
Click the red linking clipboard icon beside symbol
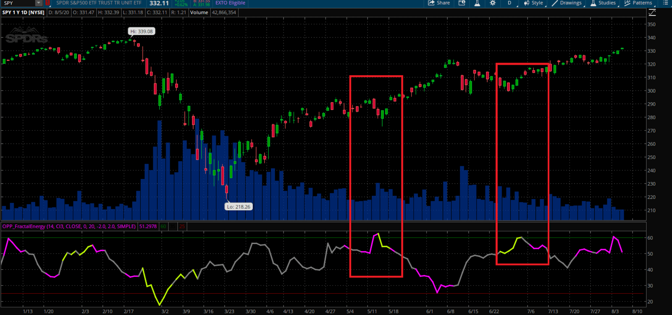point(47,3)
